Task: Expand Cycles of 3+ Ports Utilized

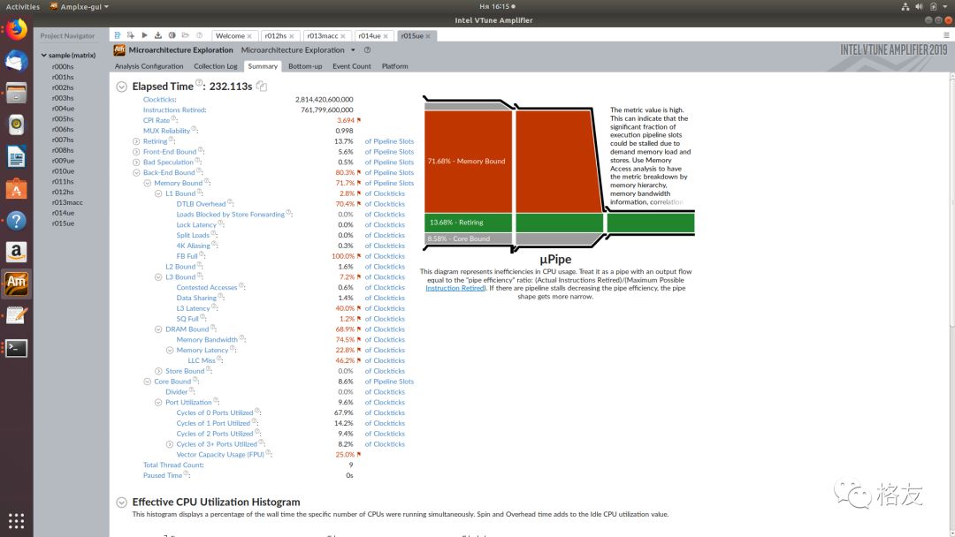Action: coord(170,444)
